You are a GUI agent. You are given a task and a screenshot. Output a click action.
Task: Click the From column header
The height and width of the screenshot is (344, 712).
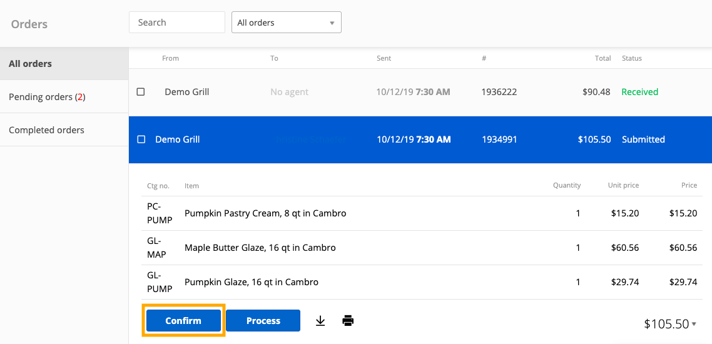[x=170, y=58]
